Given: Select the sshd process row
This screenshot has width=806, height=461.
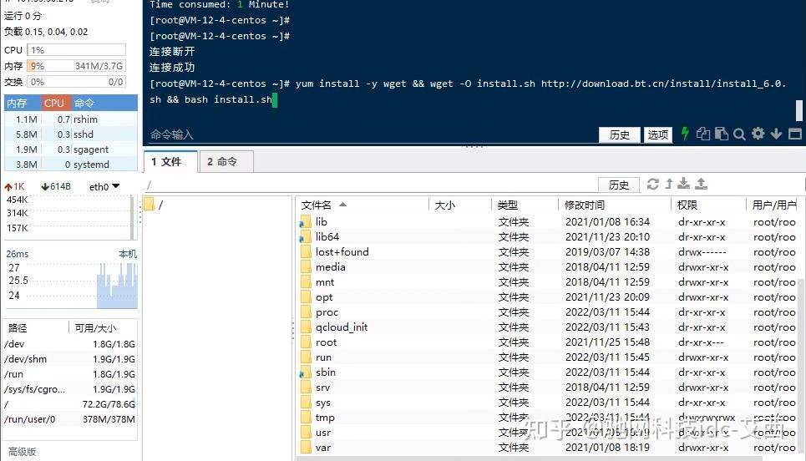Looking at the screenshot, I should pyautogui.click(x=71, y=134).
